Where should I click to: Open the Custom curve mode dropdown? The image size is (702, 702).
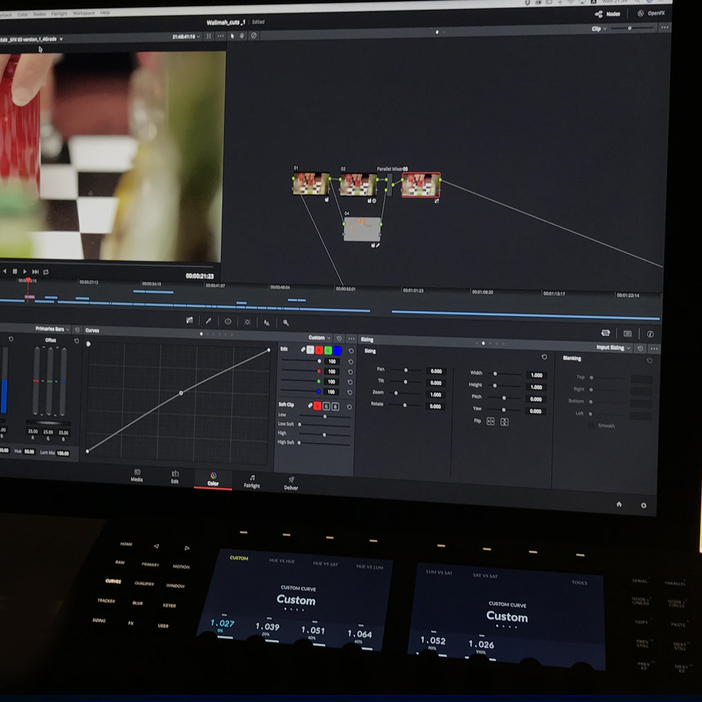pos(319,337)
